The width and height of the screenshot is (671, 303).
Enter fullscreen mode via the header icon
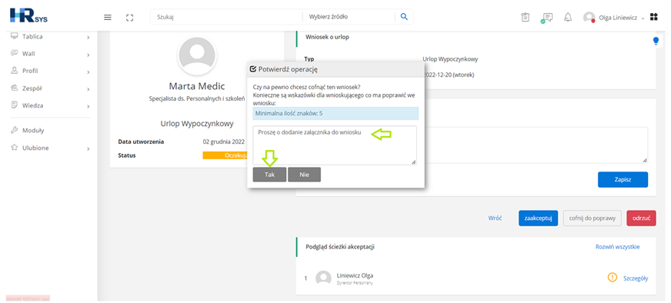tap(130, 18)
